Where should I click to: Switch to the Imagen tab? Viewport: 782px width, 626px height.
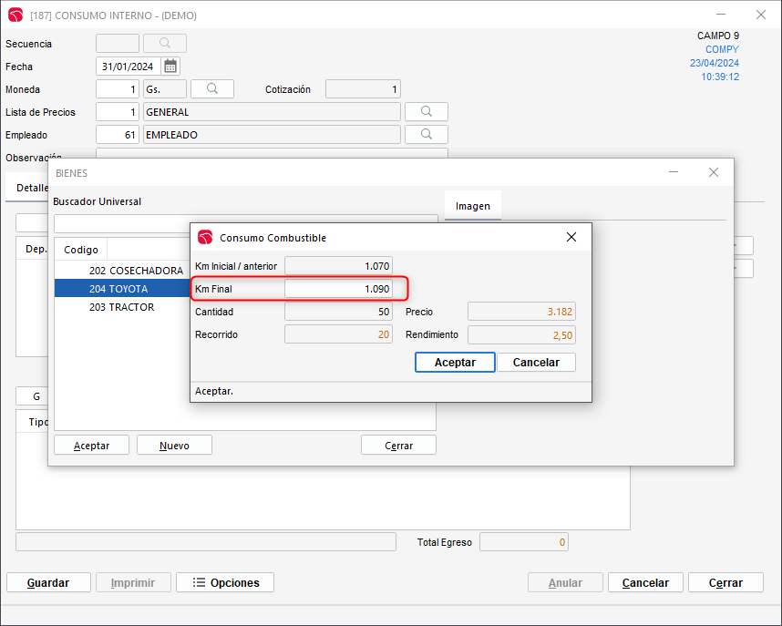472,206
